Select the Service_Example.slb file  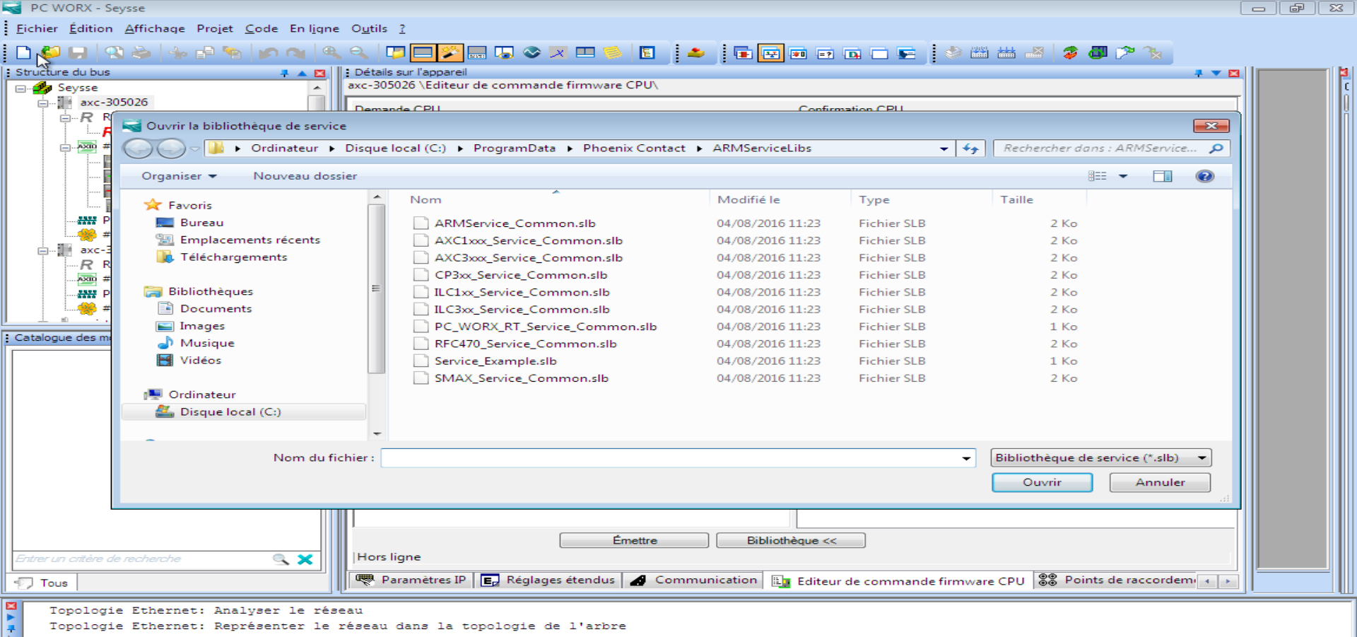(x=495, y=361)
